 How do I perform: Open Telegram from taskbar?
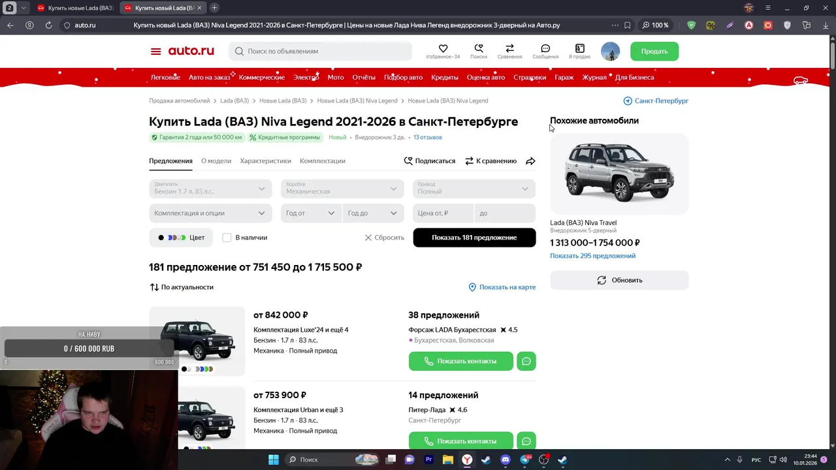tap(524, 460)
